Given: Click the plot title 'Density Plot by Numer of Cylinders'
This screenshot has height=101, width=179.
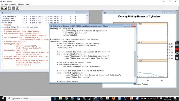Looking at the screenshot, I should tap(139, 17).
